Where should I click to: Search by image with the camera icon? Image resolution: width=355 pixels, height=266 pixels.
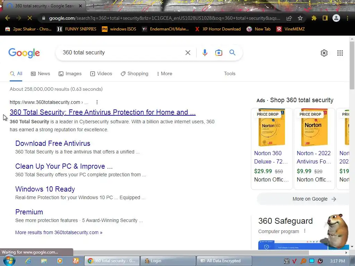(219, 53)
